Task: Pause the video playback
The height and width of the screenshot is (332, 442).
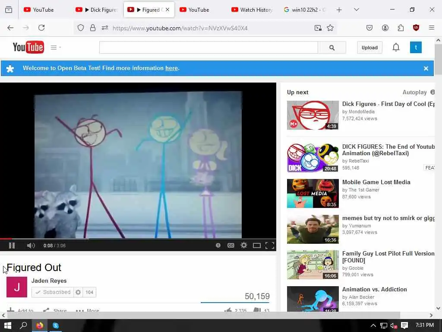Action: click(12, 246)
